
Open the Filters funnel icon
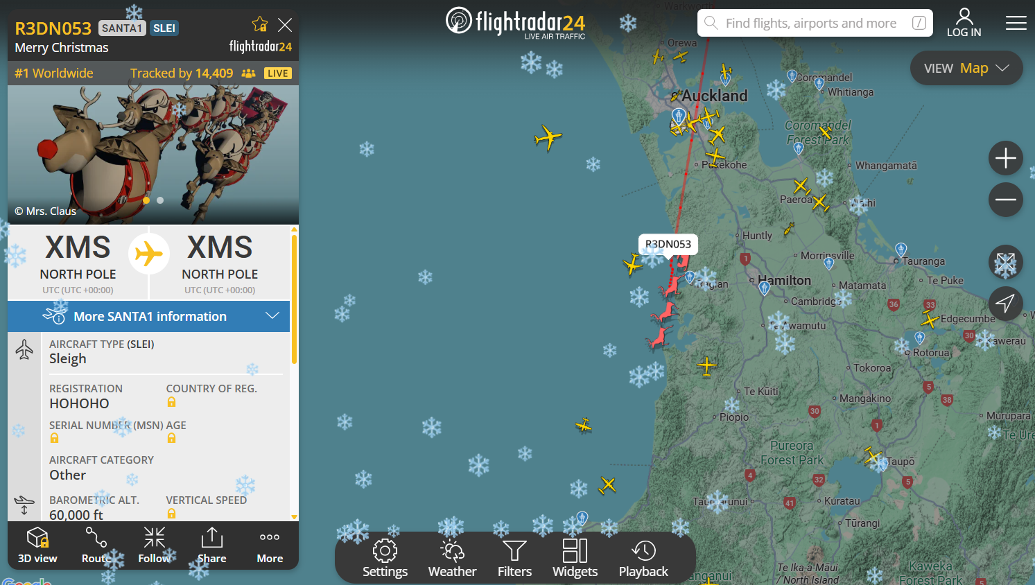coord(514,558)
